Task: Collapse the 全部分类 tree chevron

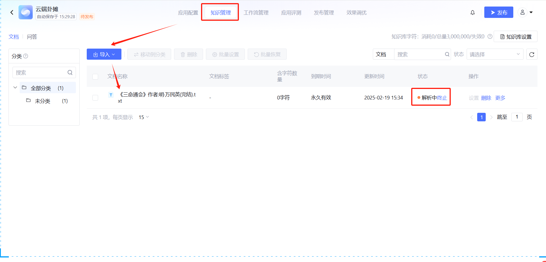Action: tap(15, 88)
